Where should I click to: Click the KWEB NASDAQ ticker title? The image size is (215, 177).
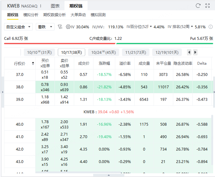coord(22,6)
